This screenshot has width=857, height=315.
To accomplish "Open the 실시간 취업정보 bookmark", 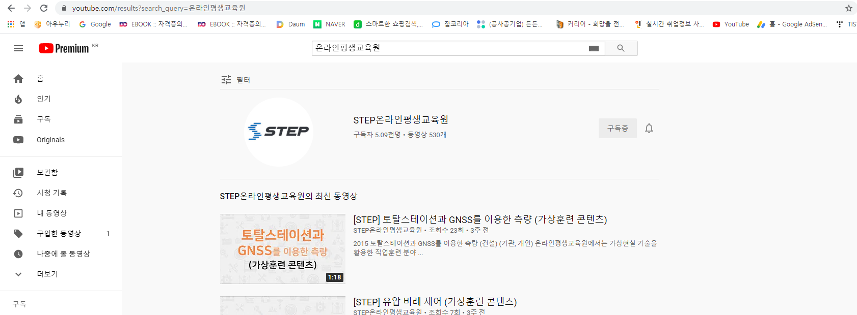I will pos(669,24).
